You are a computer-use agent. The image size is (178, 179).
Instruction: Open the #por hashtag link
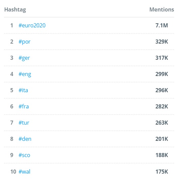click(x=25, y=42)
